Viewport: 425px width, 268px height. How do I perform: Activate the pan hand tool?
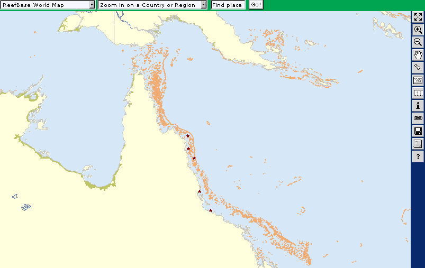(x=418, y=55)
